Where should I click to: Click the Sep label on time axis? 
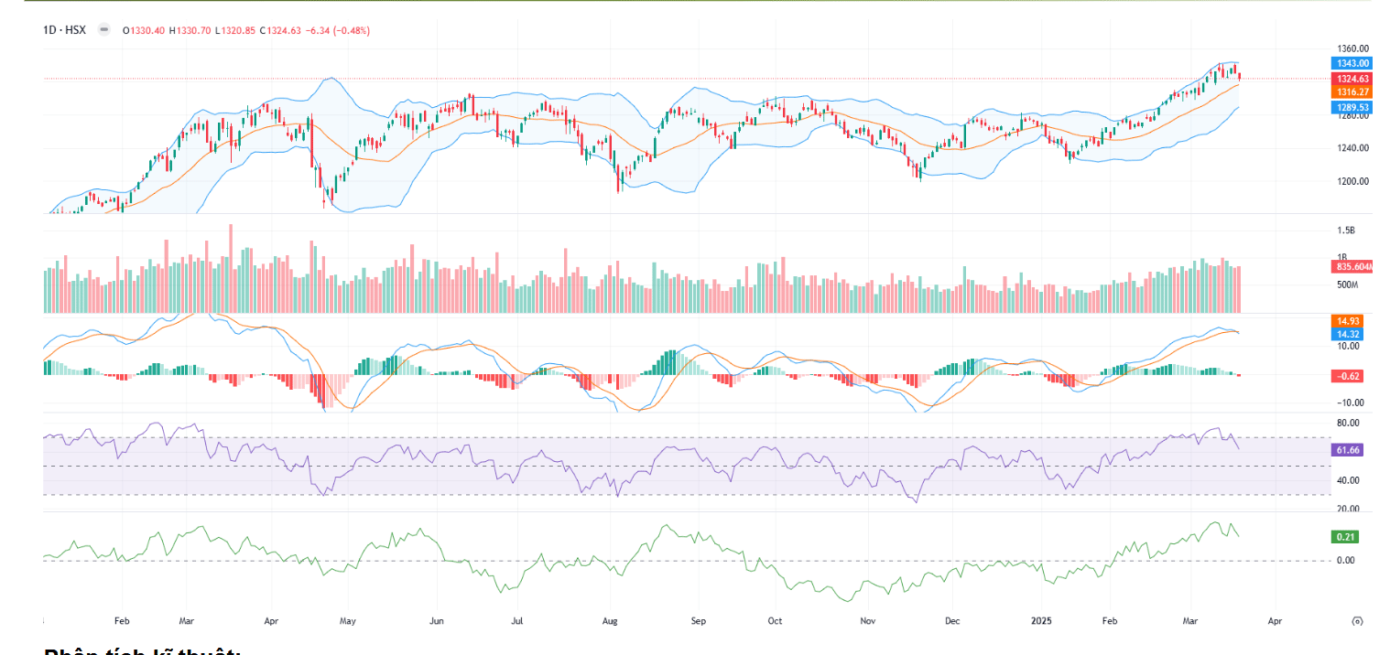(699, 621)
